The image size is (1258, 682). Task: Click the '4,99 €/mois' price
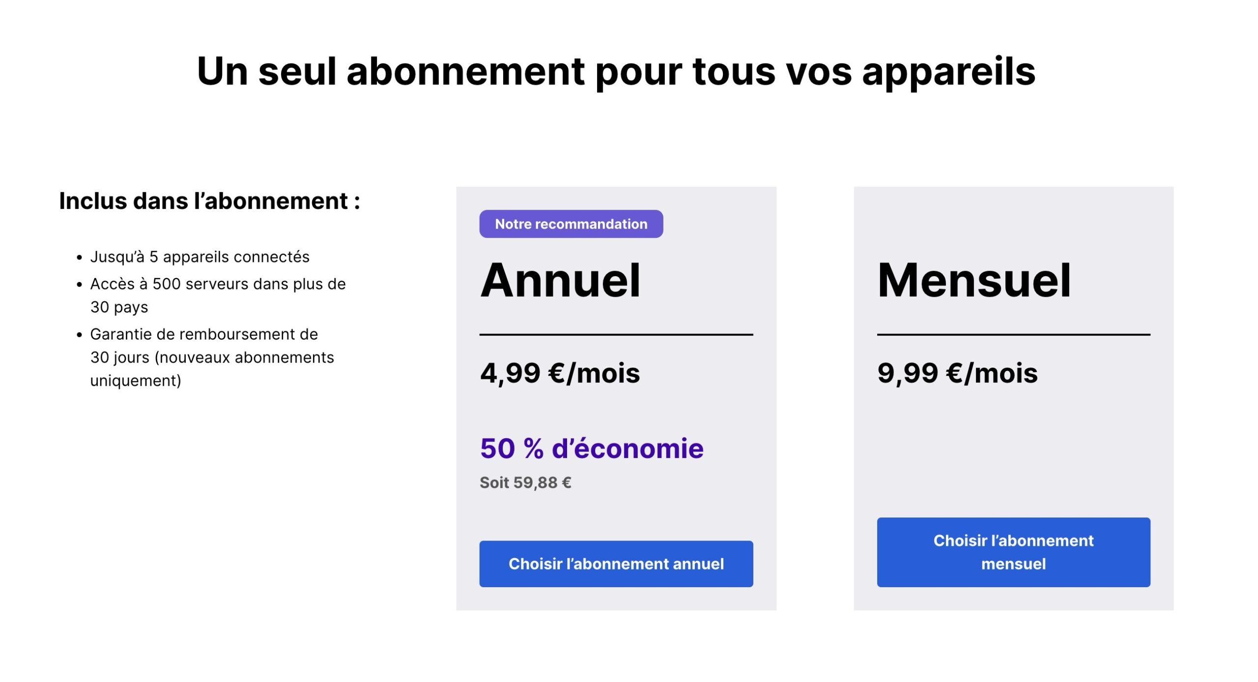[560, 373]
